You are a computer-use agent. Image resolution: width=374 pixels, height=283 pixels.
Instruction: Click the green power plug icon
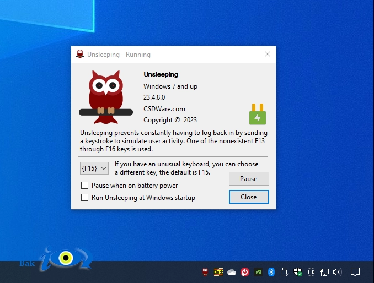tap(258, 114)
